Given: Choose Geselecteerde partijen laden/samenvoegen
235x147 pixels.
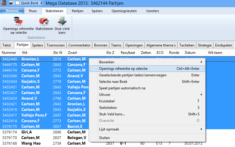Looking at the screenshot, I should click(x=147, y=75).
